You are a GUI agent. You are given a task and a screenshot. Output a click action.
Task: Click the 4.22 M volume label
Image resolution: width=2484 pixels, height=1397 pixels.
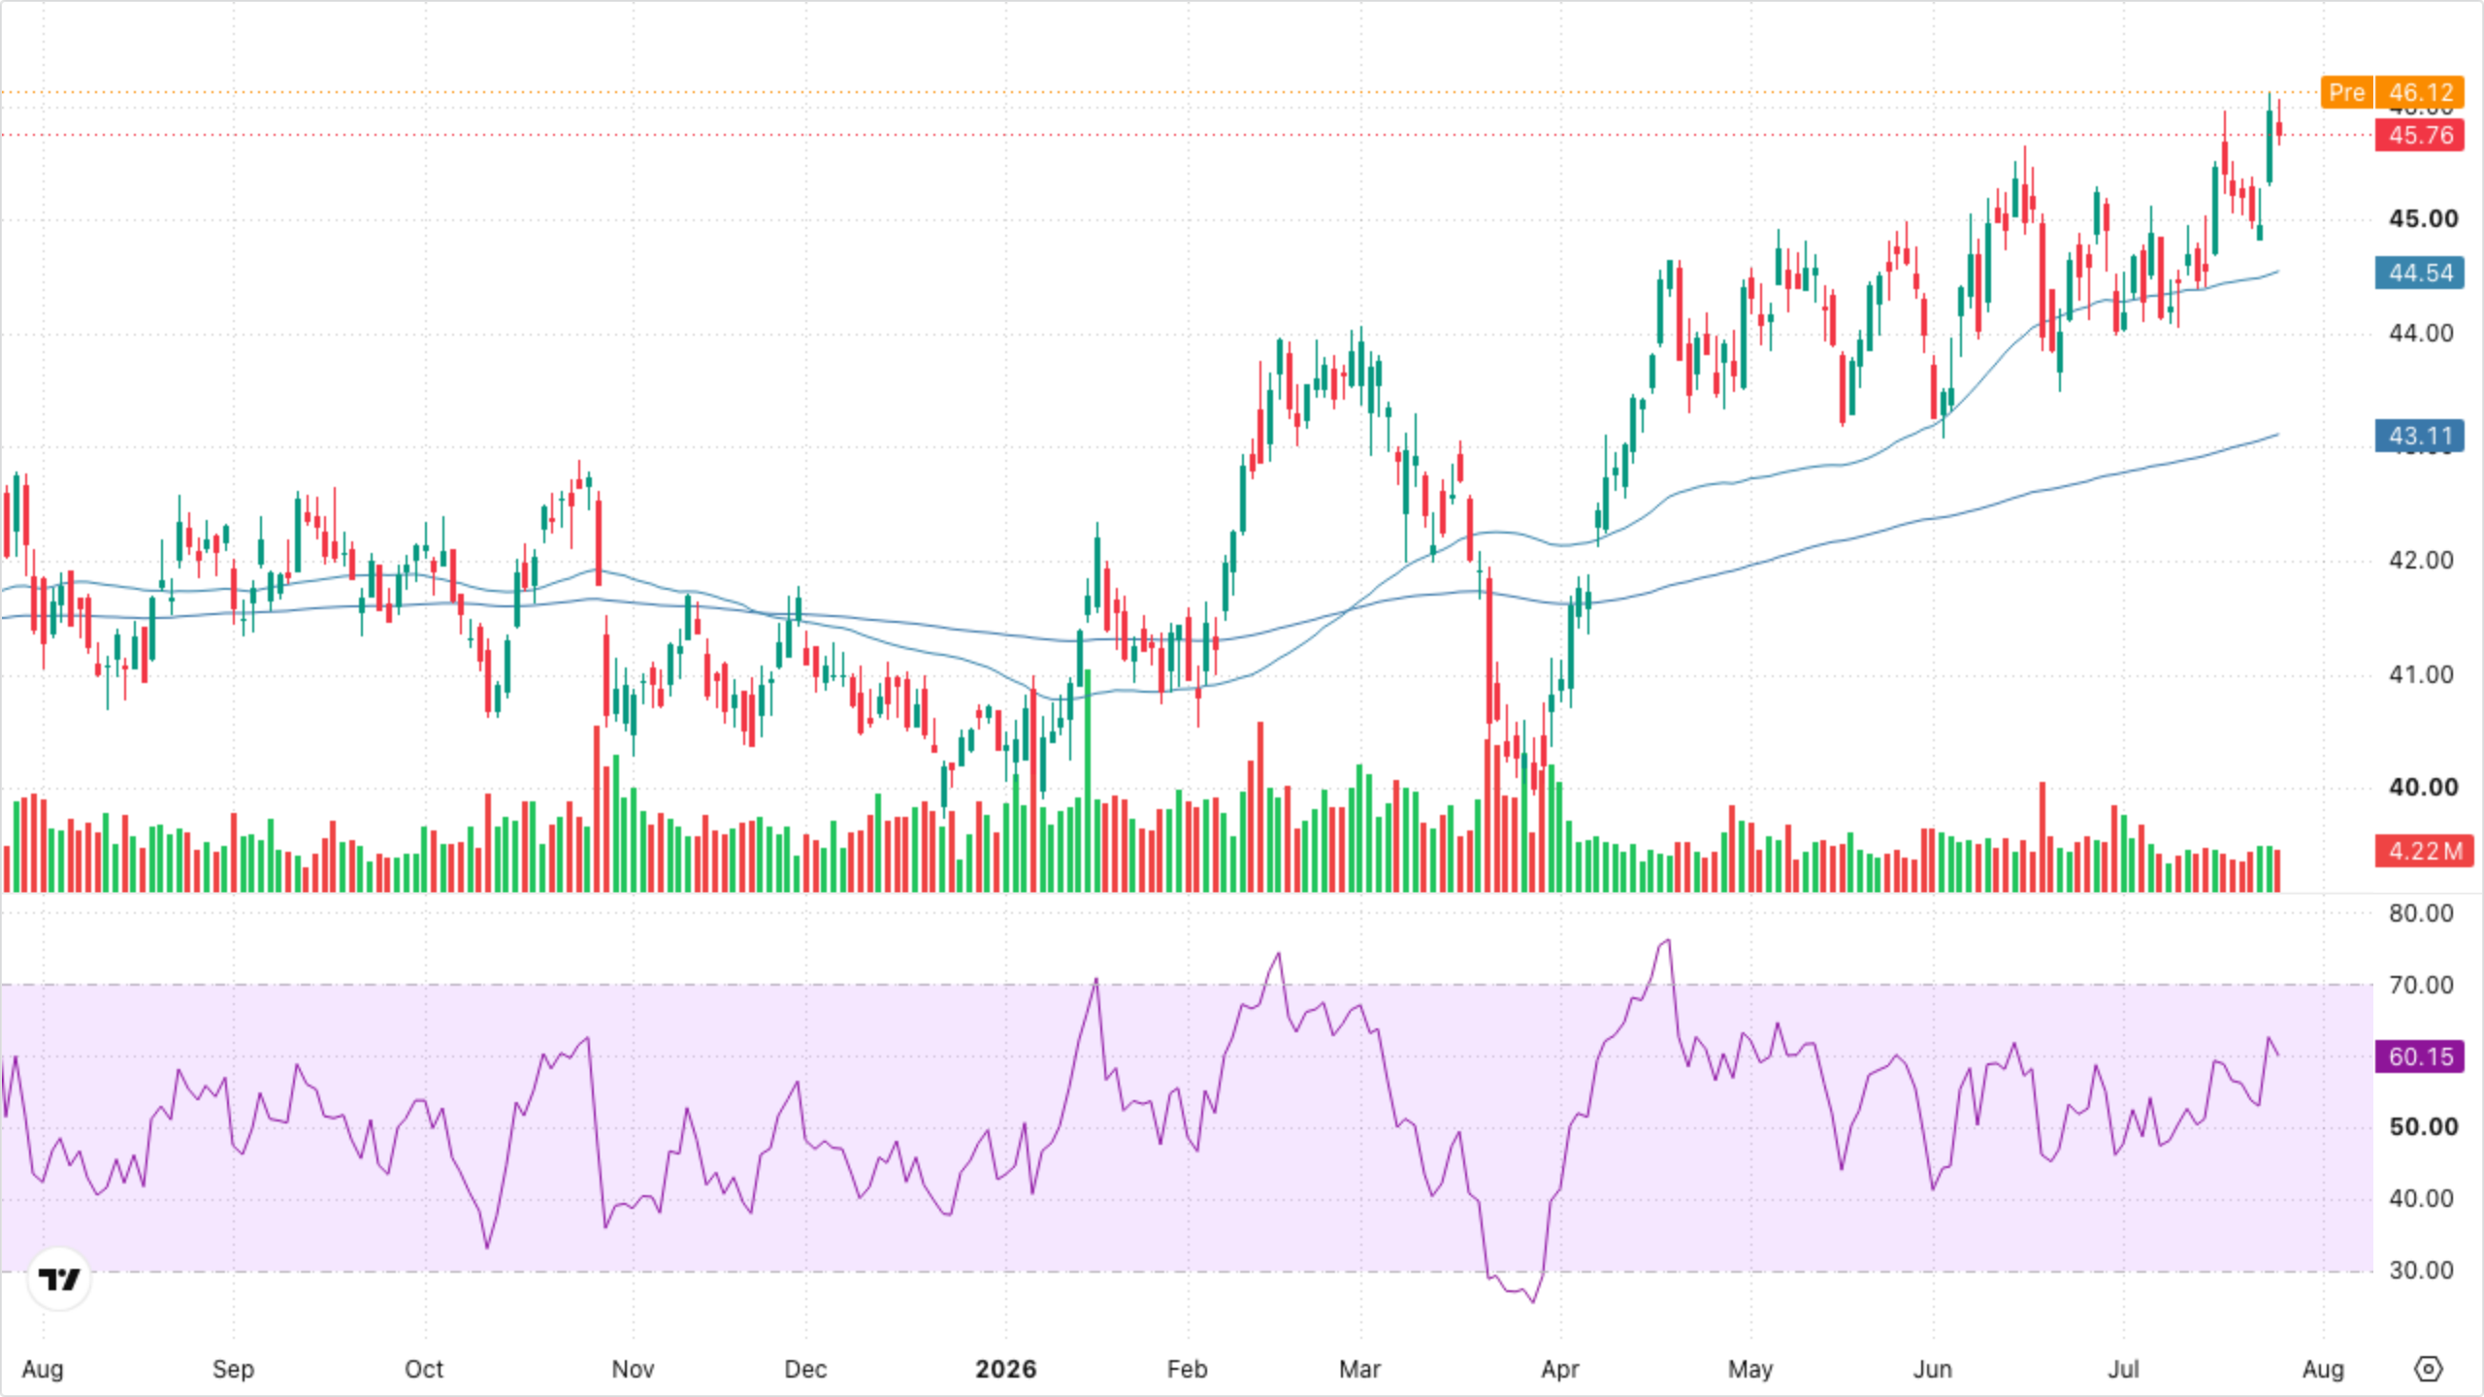2425,851
